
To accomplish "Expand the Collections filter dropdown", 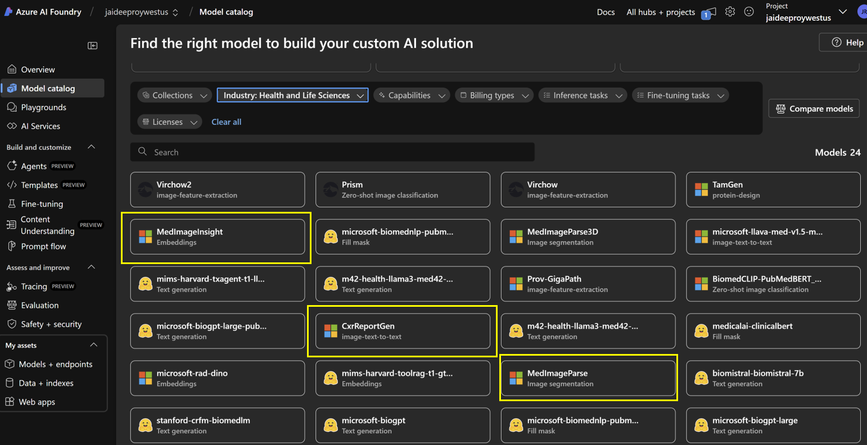I will (x=174, y=96).
